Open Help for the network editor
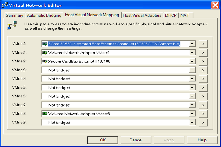221x147 pixels. tap(202, 140)
